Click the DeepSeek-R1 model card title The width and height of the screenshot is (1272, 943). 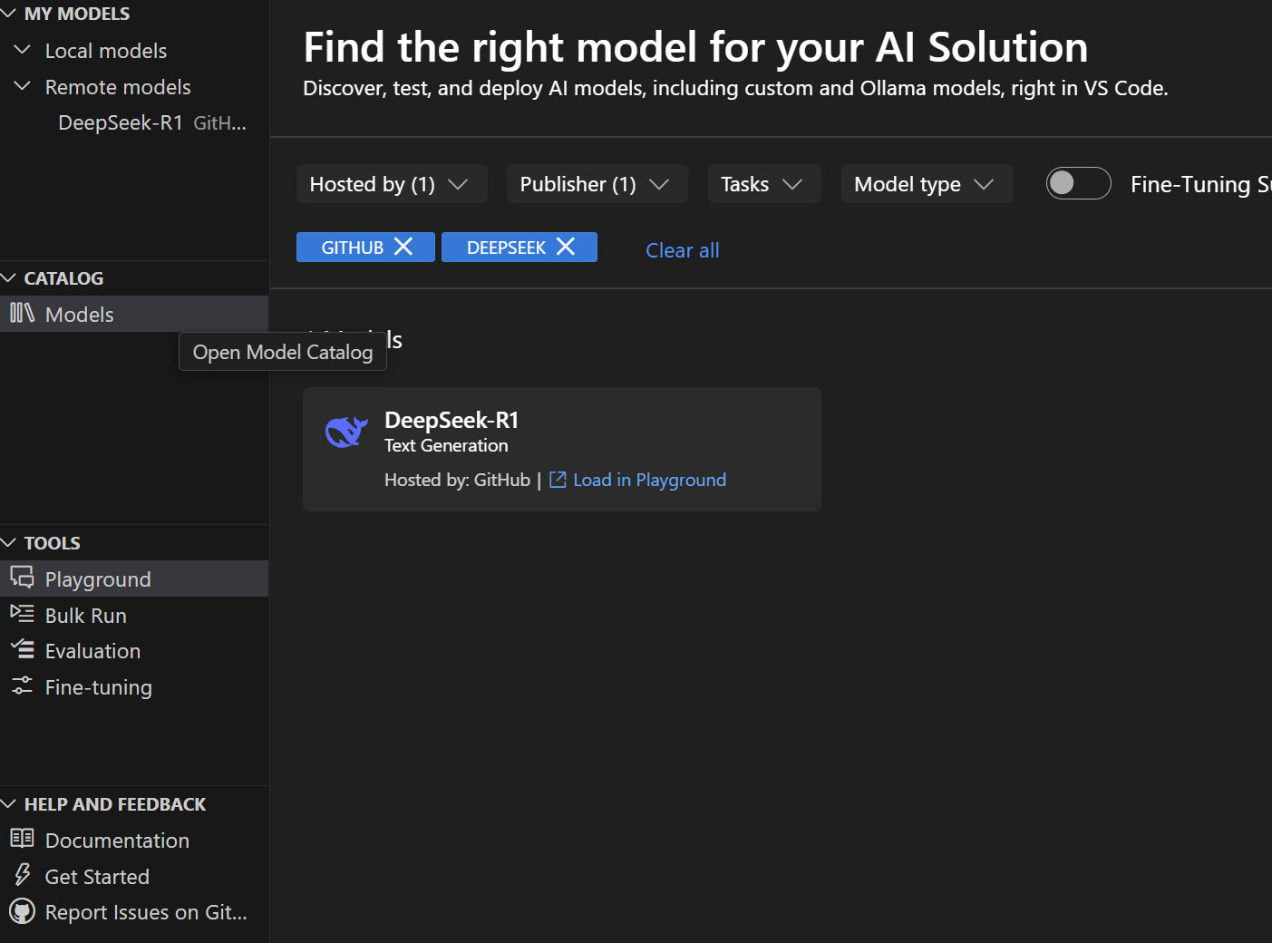click(x=452, y=420)
